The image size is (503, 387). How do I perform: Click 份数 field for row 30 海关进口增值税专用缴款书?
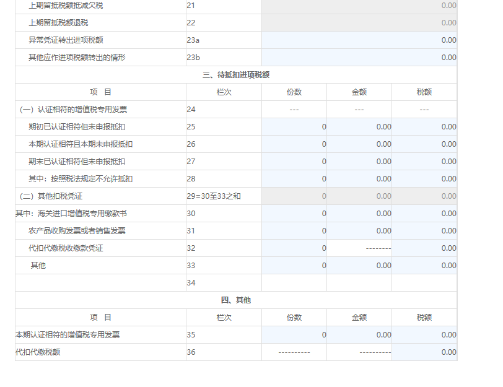point(294,214)
